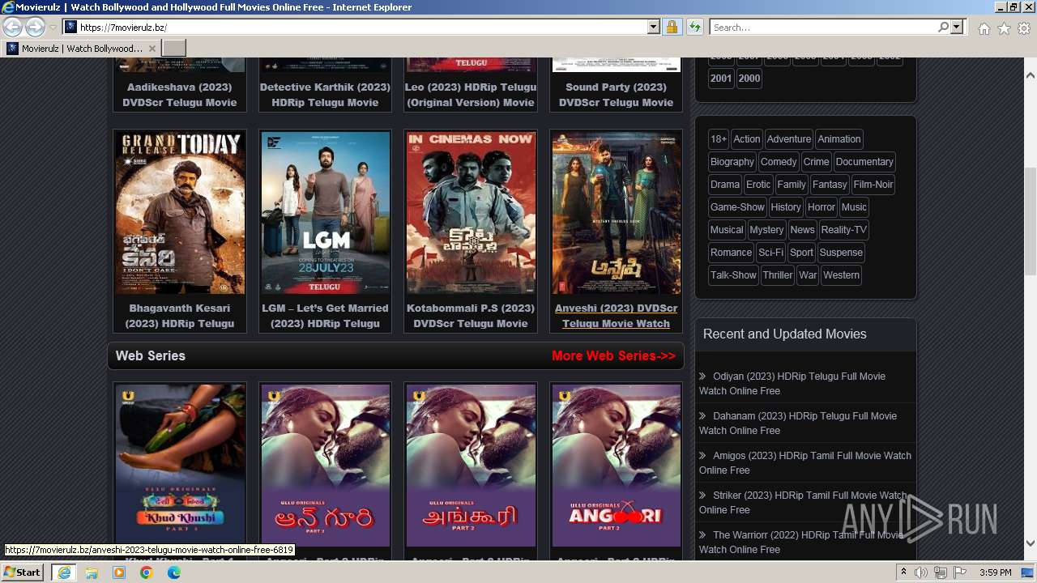Open LGM Let's Get Married poster
The image size is (1037, 583).
point(325,213)
